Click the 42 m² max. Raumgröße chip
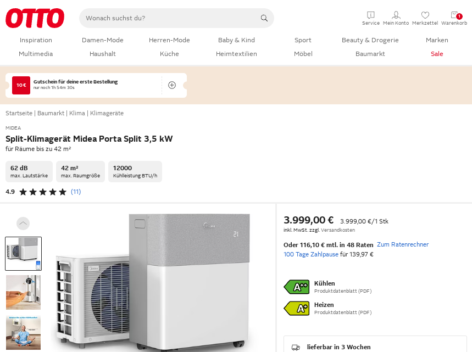 click(80, 171)
